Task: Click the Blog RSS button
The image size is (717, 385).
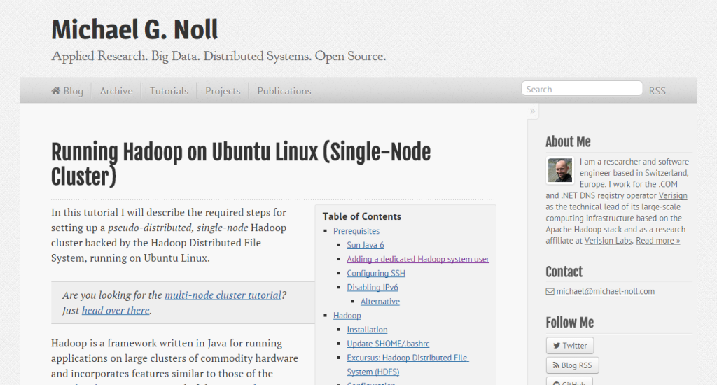Action: [572, 365]
